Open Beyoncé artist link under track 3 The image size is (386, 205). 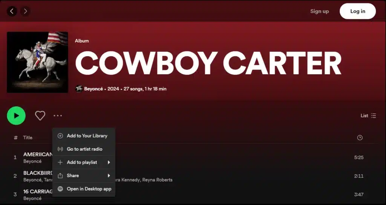[32, 198]
